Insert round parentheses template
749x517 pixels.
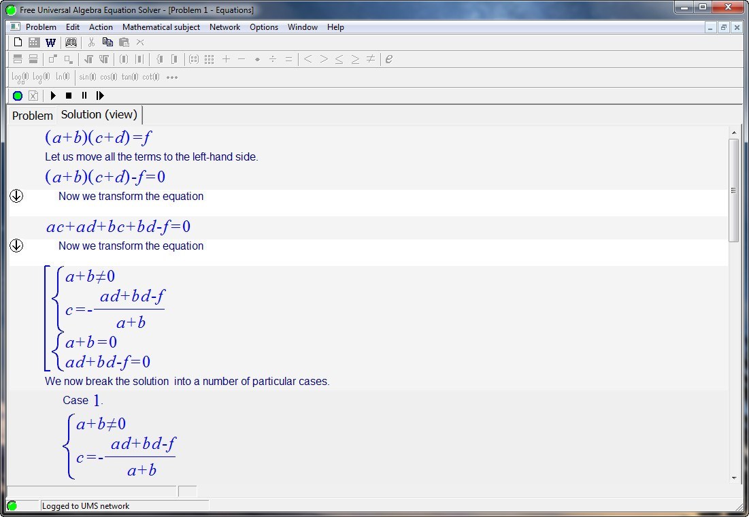tap(124, 59)
